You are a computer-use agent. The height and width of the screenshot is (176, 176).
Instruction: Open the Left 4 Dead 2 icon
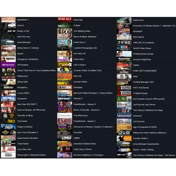pyautogui.click(x=65, y=65)
